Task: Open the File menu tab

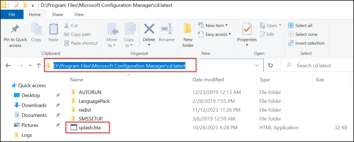Action: point(12,14)
